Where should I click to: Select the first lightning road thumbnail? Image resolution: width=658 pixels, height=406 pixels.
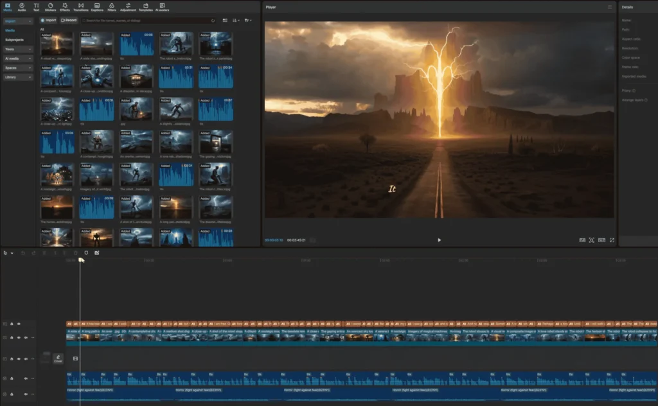coord(57,44)
